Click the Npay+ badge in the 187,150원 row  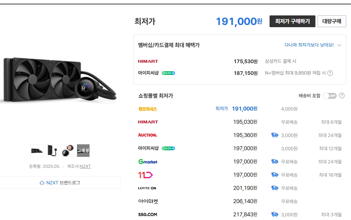(x=168, y=73)
